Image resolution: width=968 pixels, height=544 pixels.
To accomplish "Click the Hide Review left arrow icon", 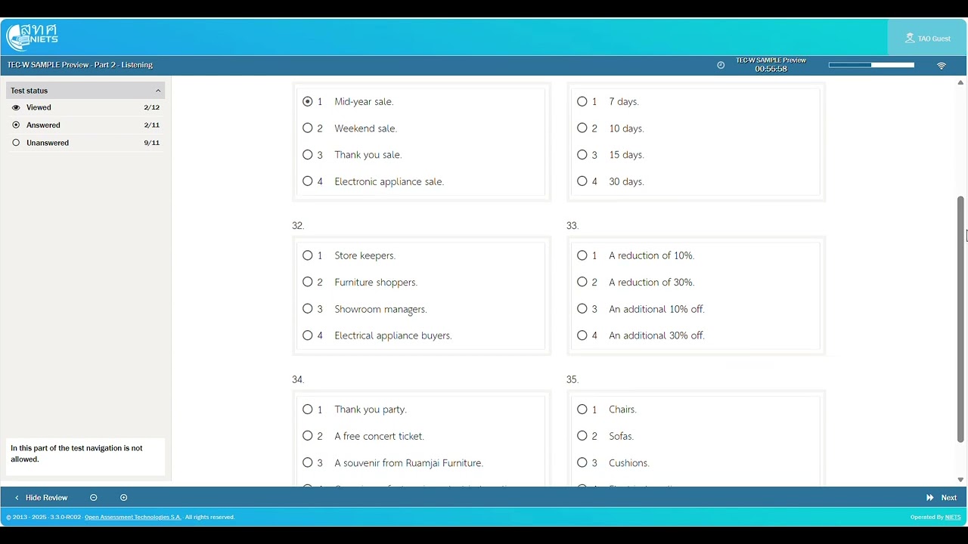I will [17, 498].
